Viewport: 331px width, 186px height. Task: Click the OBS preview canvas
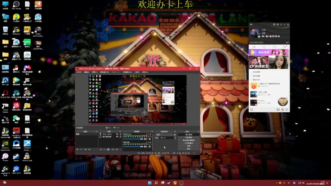pyautogui.click(x=137, y=99)
